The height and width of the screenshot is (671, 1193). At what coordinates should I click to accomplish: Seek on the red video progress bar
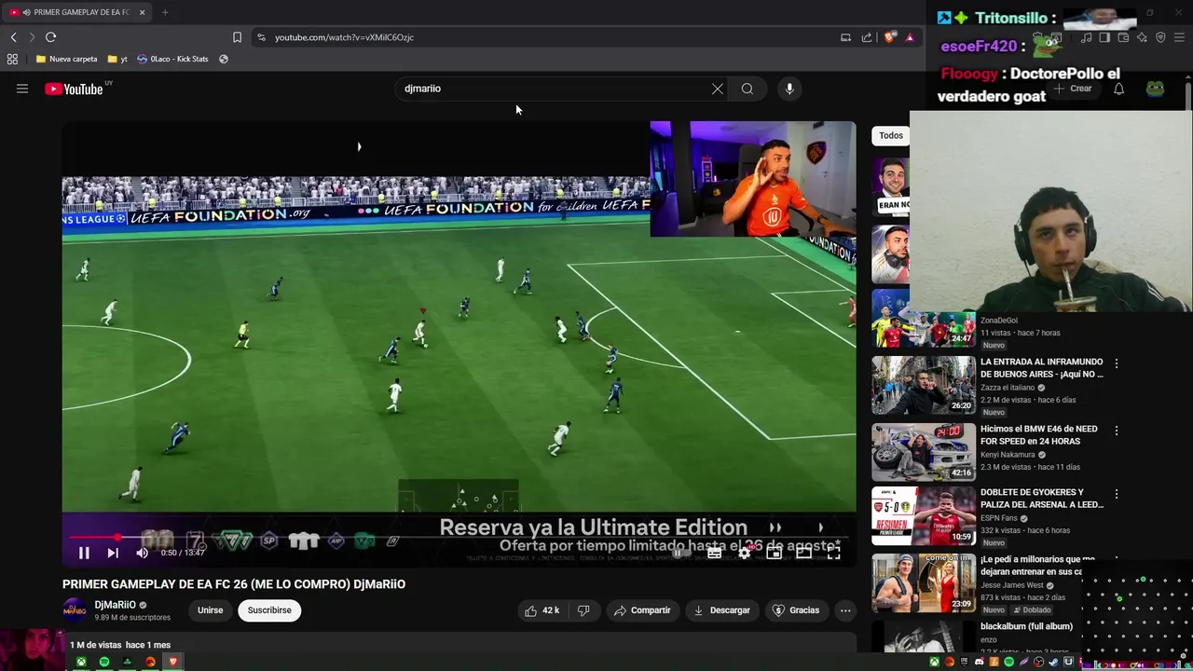459,537
